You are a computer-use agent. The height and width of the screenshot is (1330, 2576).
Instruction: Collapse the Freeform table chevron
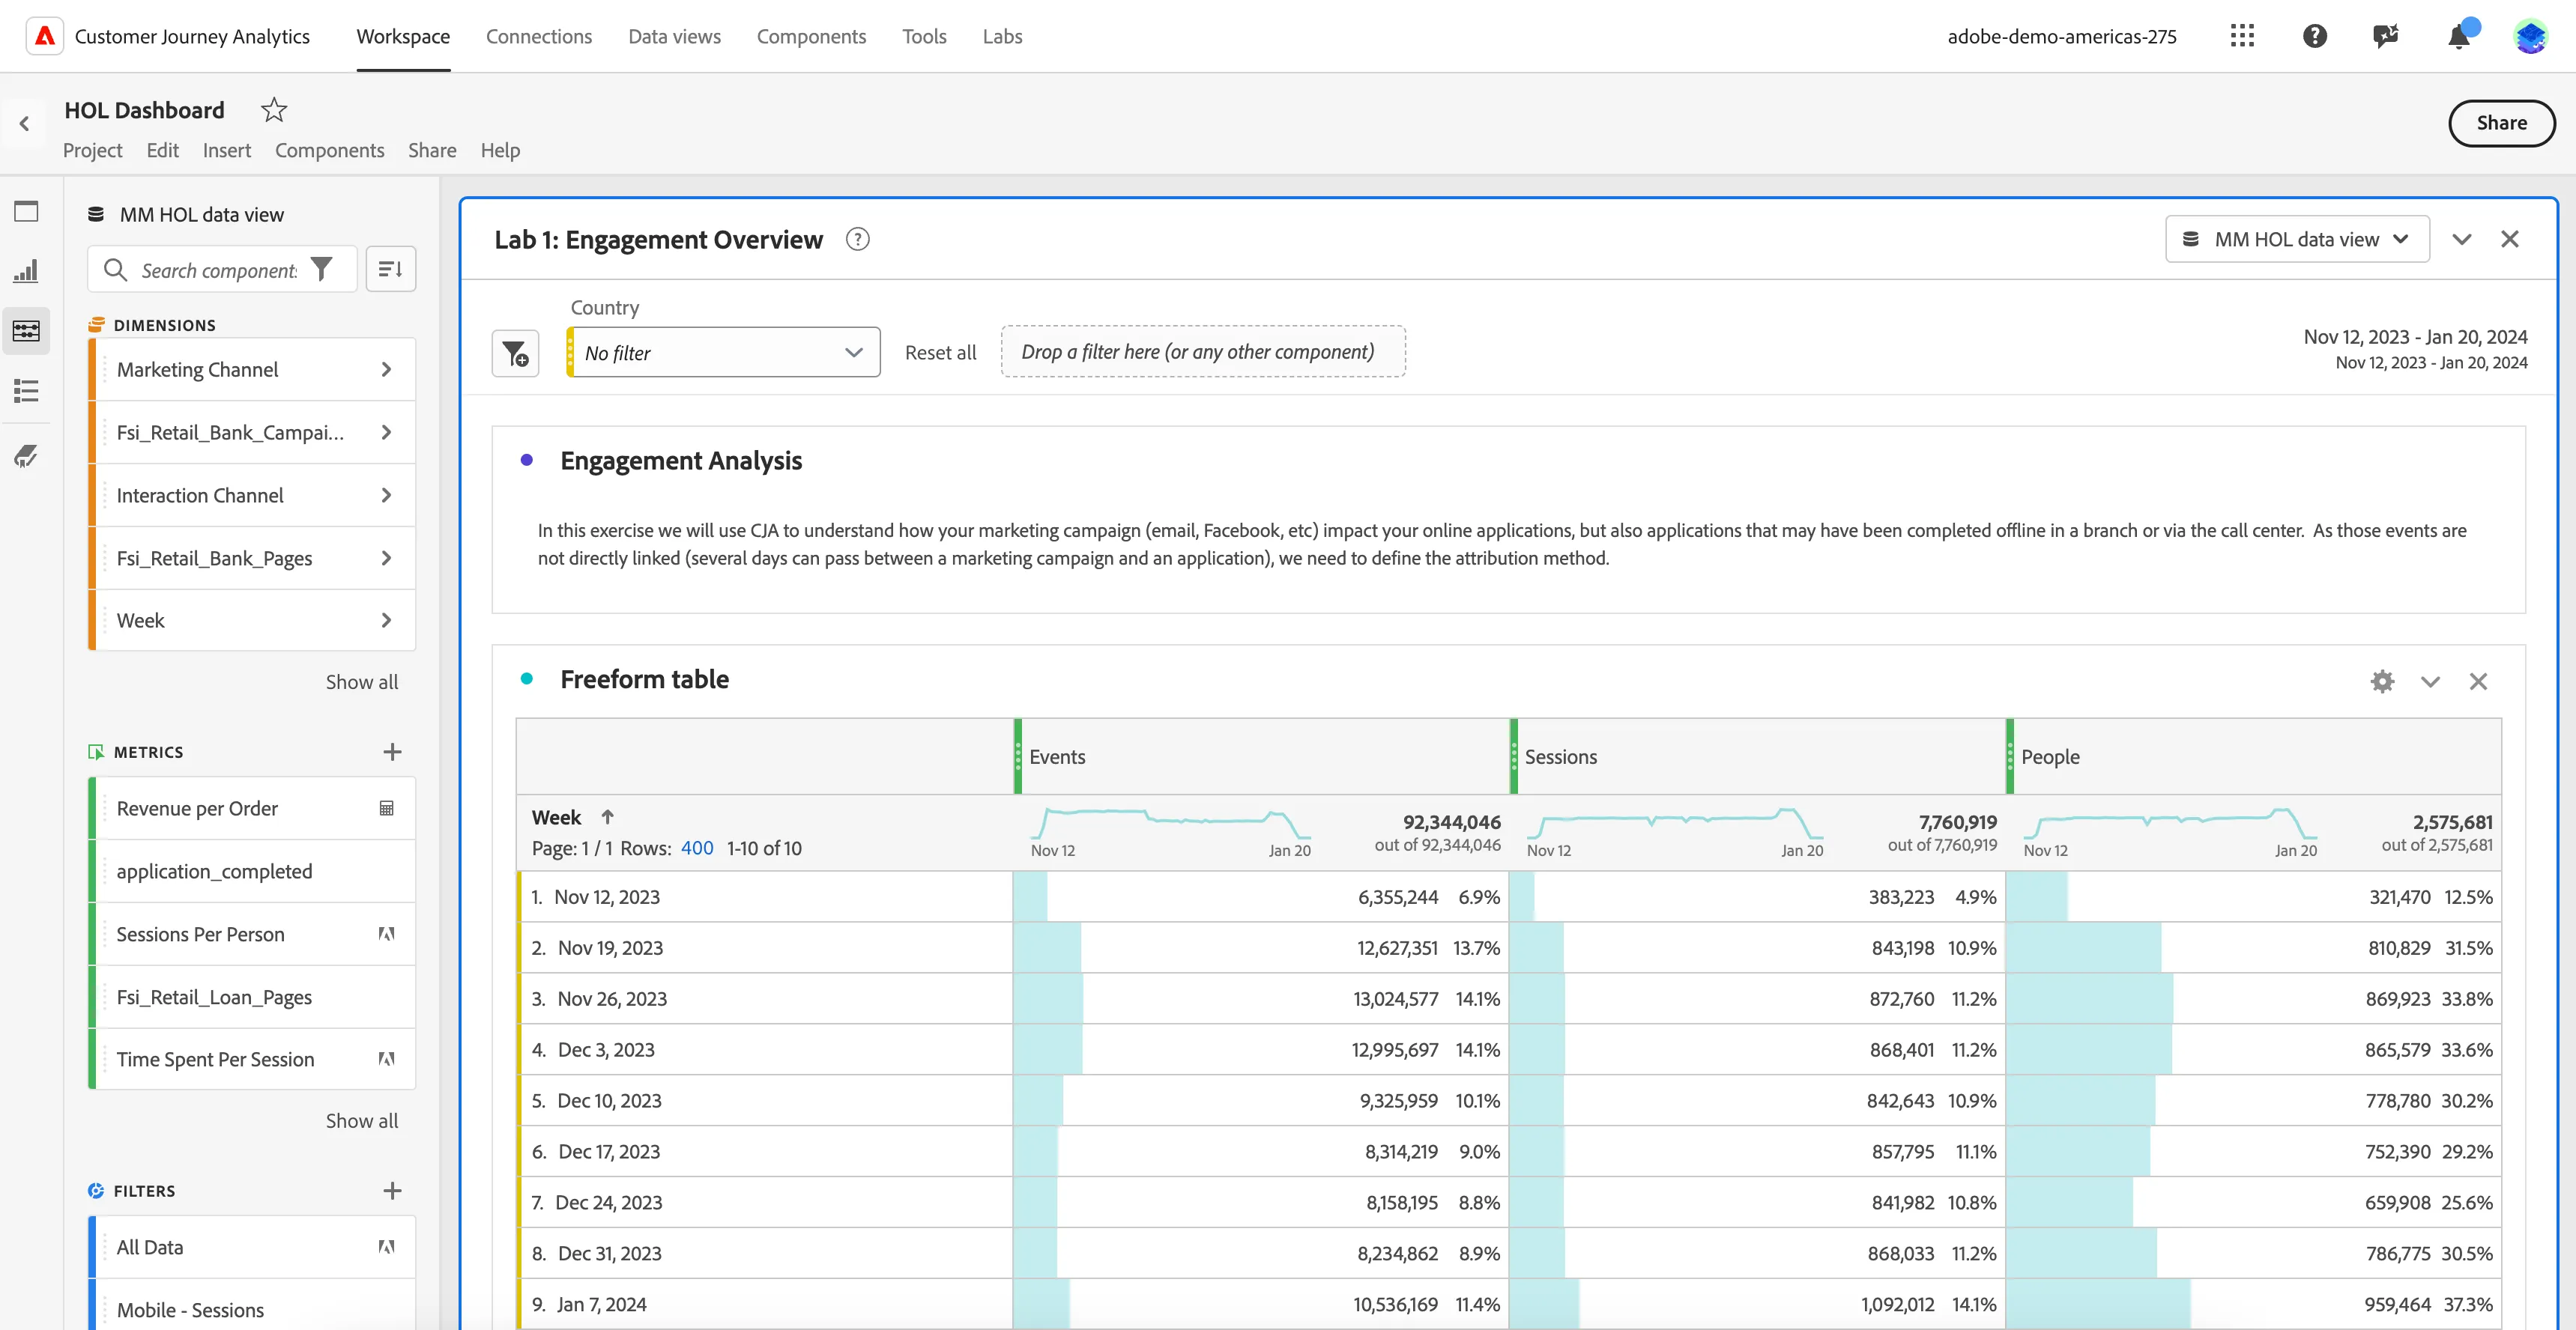pyautogui.click(x=2430, y=681)
